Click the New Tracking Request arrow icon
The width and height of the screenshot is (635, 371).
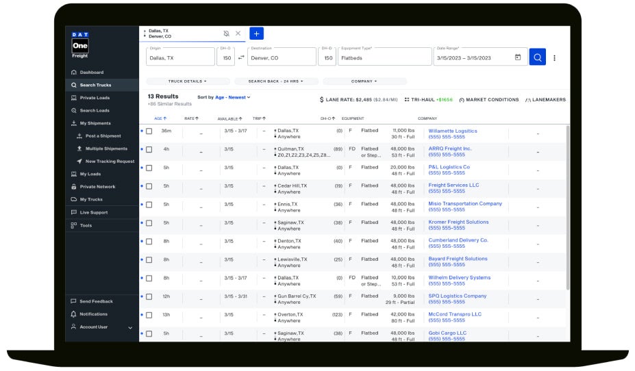click(x=79, y=161)
